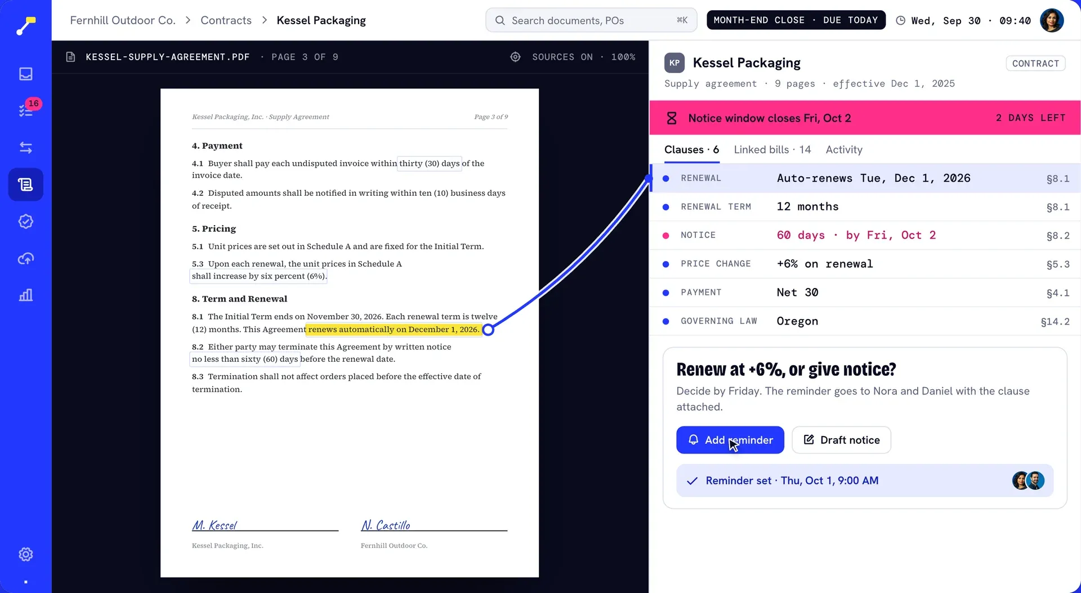Click the 'Reminder set · Thu, Oct 1' confirmation
Viewport: 1081px width, 593px height.
[865, 480]
